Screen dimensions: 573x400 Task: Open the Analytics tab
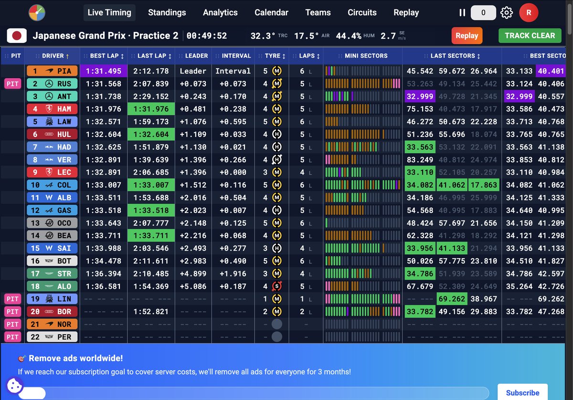pyautogui.click(x=220, y=13)
